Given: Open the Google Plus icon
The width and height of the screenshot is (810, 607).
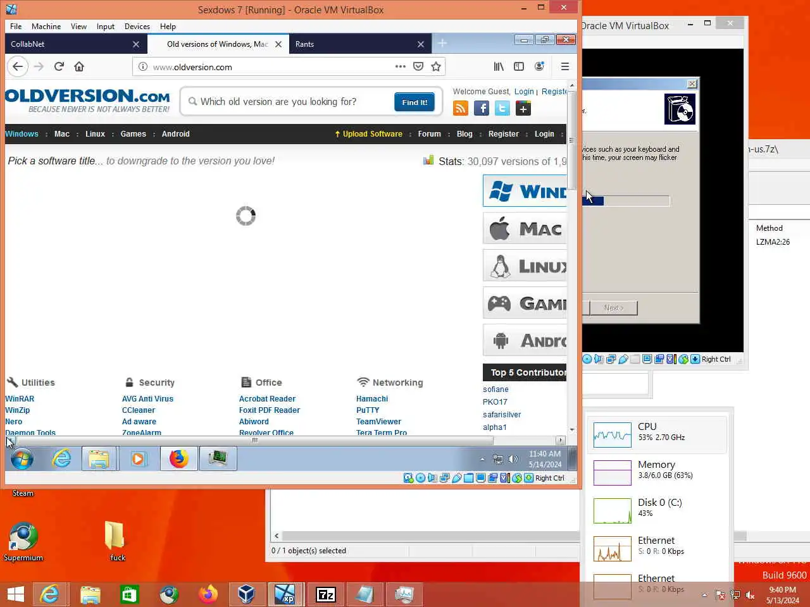Looking at the screenshot, I should click(523, 108).
